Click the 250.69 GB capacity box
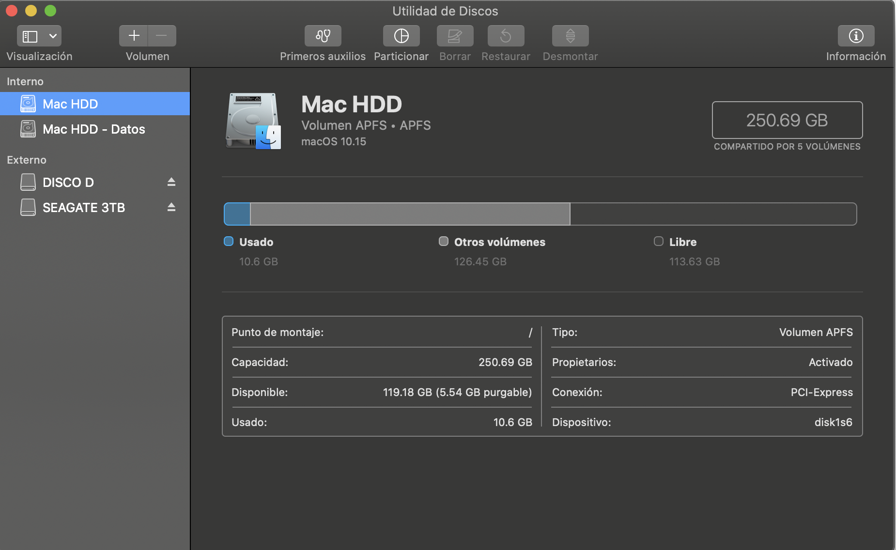Viewport: 896px width, 550px height. [x=787, y=120]
